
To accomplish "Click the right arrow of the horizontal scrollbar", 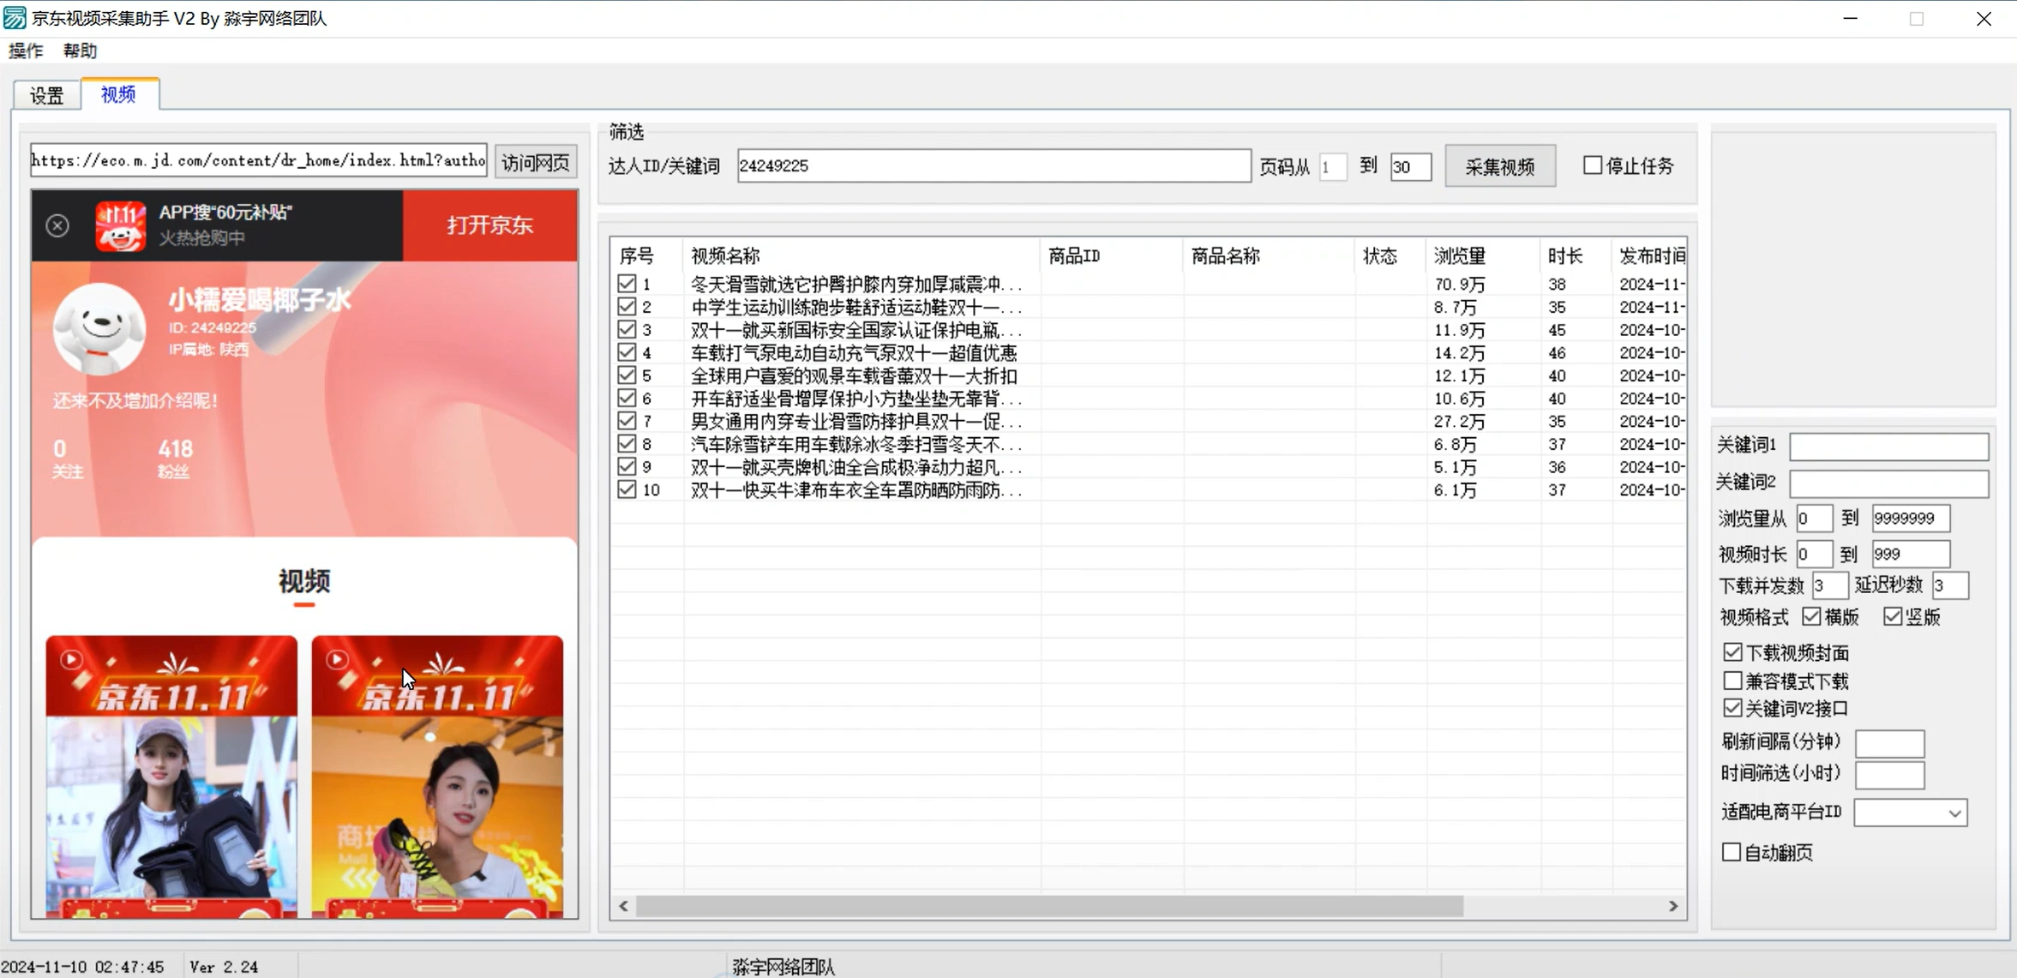I will coord(1672,906).
